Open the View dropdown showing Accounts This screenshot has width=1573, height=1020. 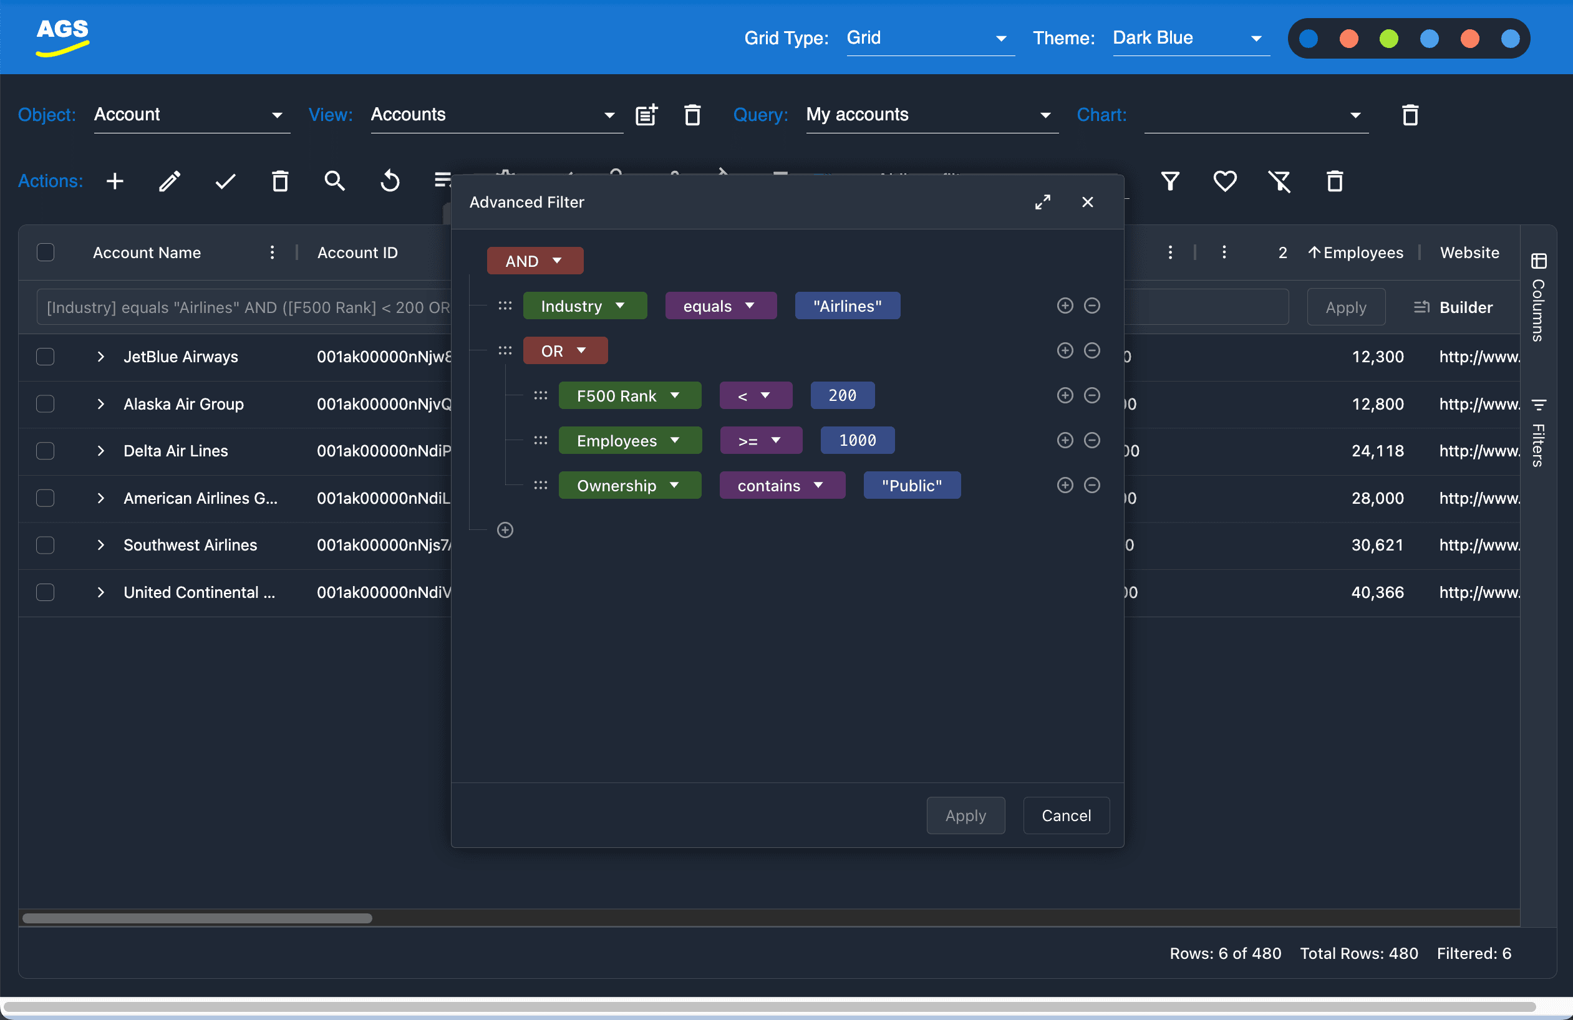pyautogui.click(x=496, y=115)
